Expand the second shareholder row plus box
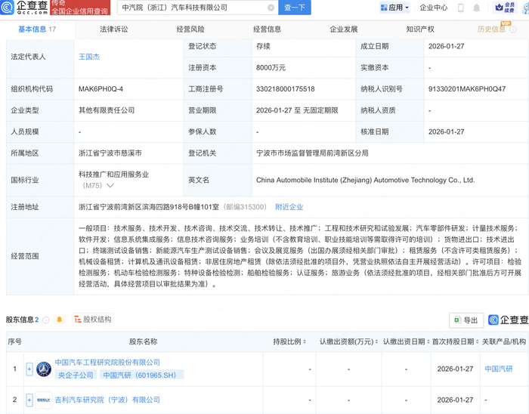This screenshot has height=414, width=529. tap(29, 399)
